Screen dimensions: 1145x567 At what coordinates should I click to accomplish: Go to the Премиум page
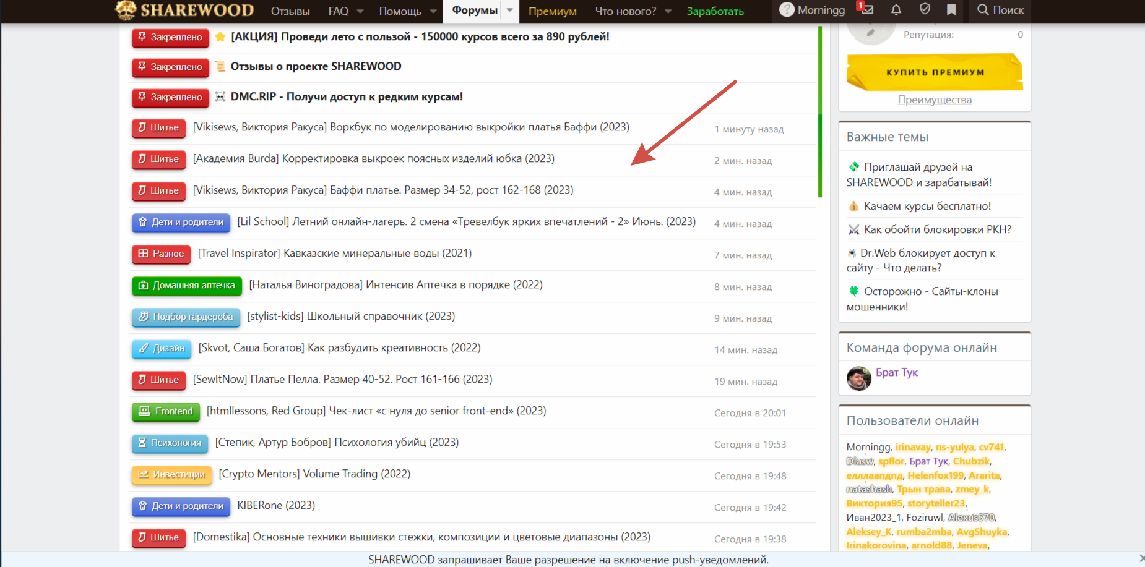tap(552, 11)
